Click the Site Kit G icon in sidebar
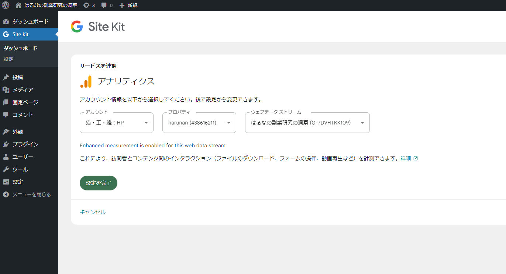506x274 pixels. pyautogui.click(x=6, y=34)
